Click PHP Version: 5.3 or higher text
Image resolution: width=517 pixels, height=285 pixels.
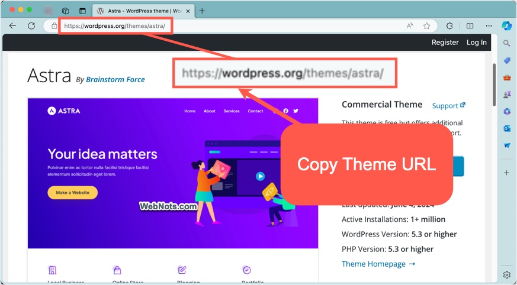click(x=387, y=249)
